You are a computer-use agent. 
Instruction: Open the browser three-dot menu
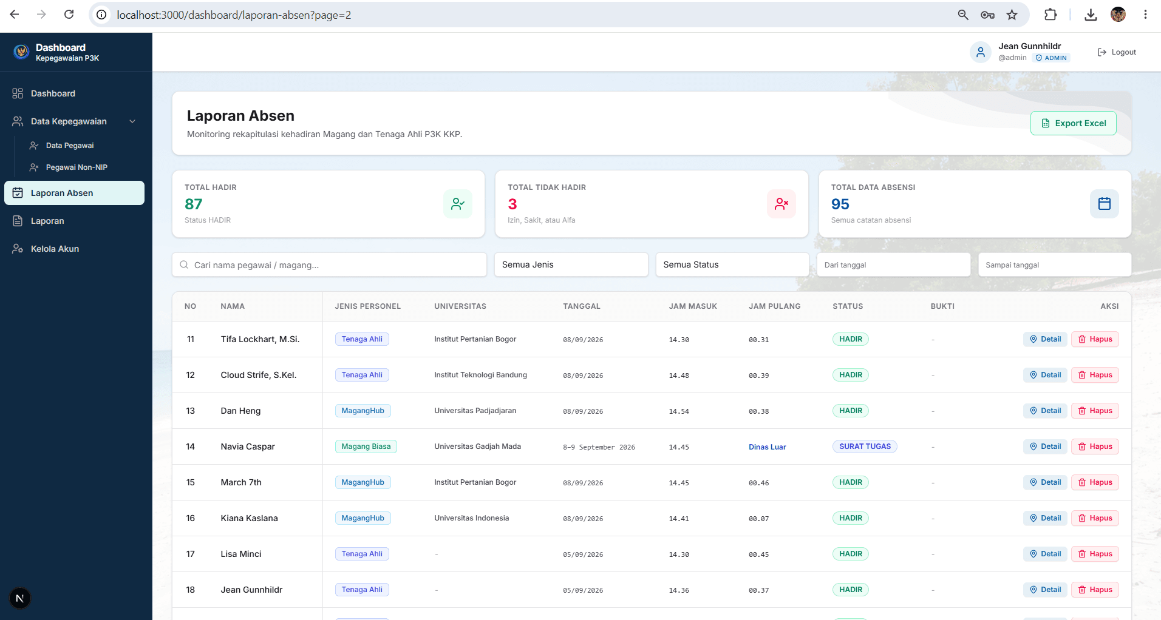click(1145, 15)
